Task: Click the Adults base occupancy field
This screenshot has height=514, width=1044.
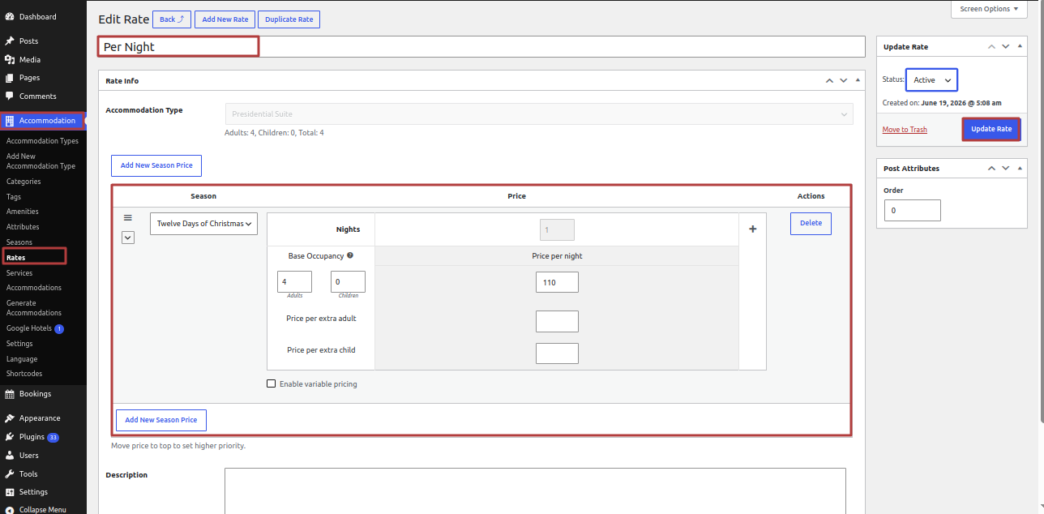Action: pyautogui.click(x=294, y=282)
